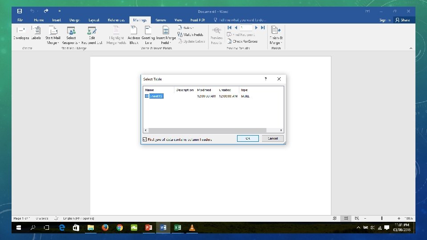Open the Rules dropdown
The width and height of the screenshot is (427, 240).
[186, 28]
